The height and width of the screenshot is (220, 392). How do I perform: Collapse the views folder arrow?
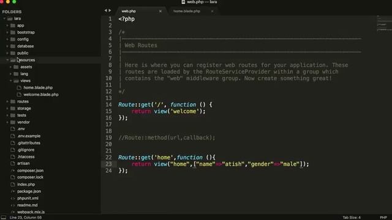[x=10, y=81]
